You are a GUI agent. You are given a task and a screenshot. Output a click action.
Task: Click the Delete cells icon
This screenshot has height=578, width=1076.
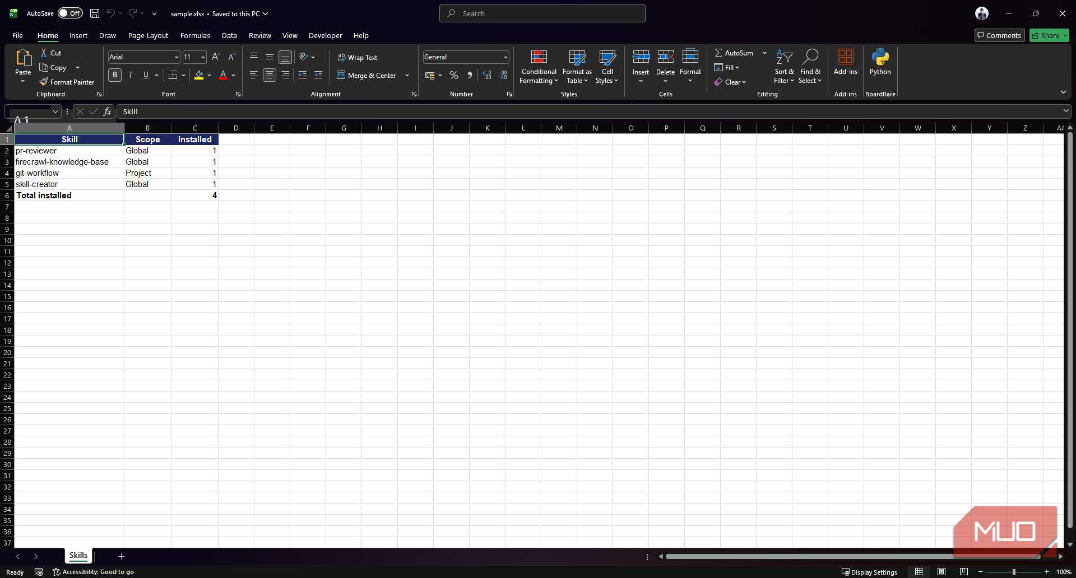pyautogui.click(x=665, y=57)
